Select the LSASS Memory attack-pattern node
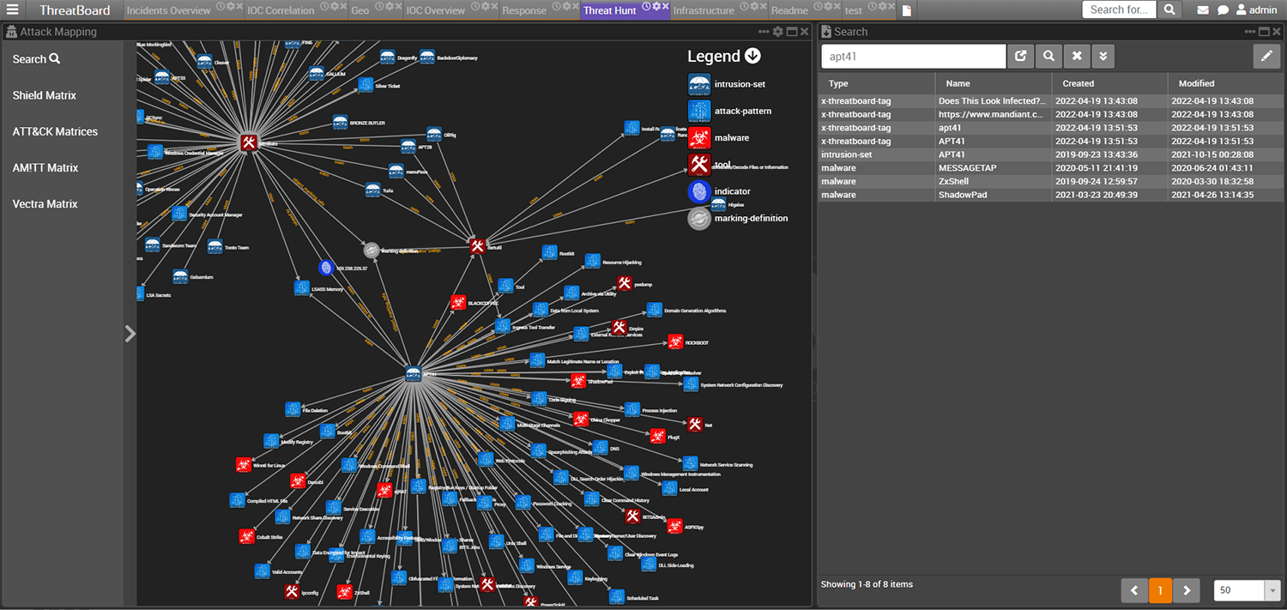 302,288
